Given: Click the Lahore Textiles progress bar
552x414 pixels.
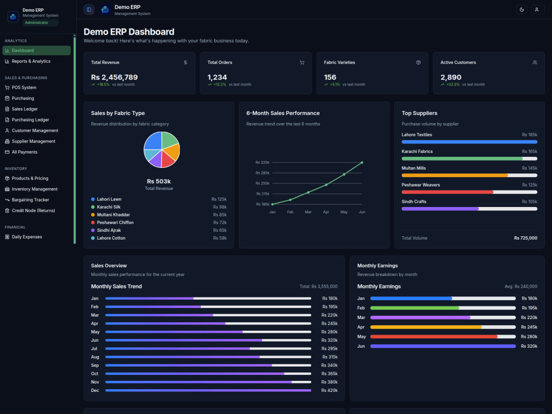Looking at the screenshot, I should [469, 142].
